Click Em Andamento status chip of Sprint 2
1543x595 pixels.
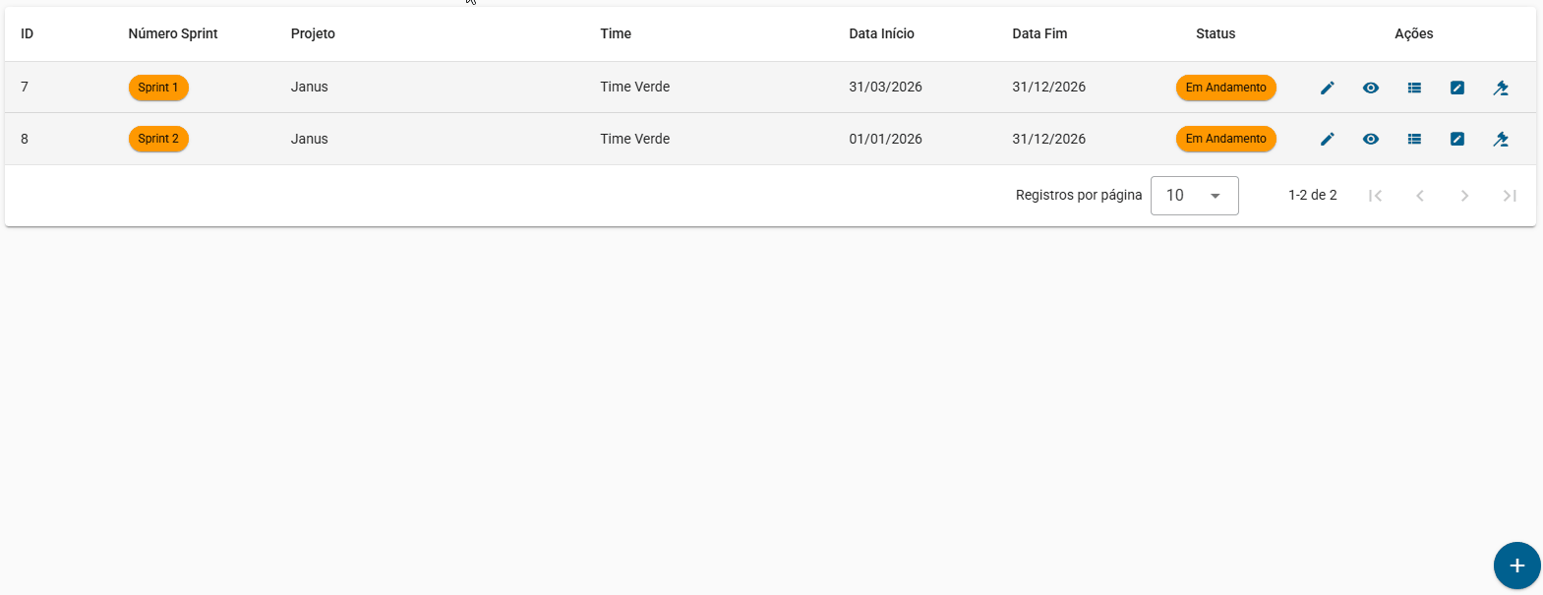point(1226,139)
